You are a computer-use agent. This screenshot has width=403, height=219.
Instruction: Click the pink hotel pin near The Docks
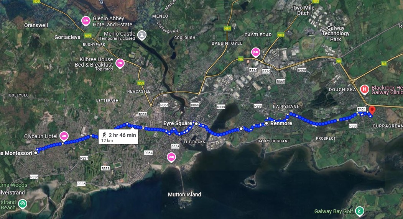coord(171,157)
